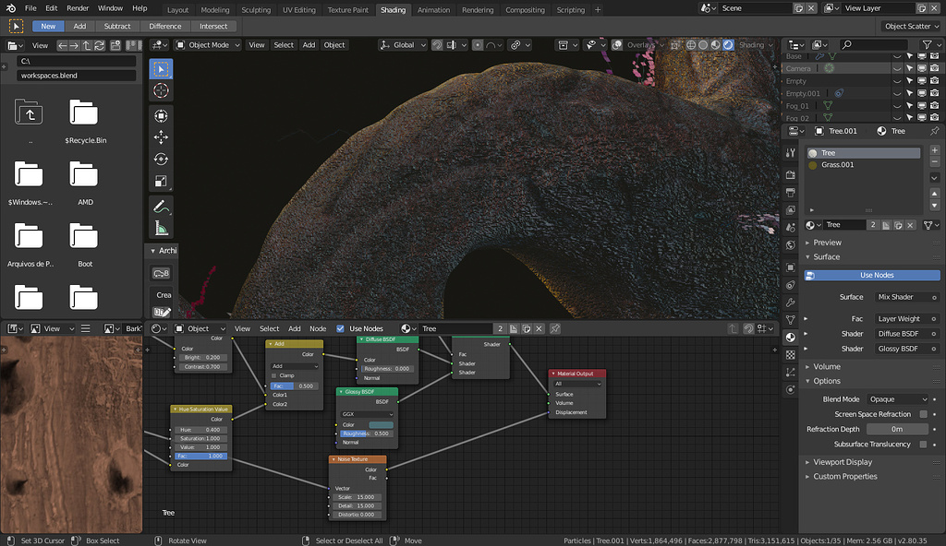Switch to the Compositing workspace tab

525,9
